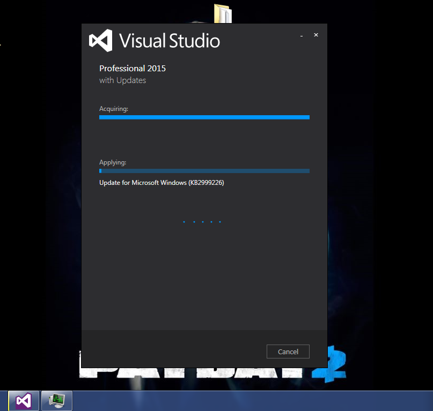Click the 'with Updates' subtitle text
Image resolution: width=433 pixels, height=411 pixels.
123,80
